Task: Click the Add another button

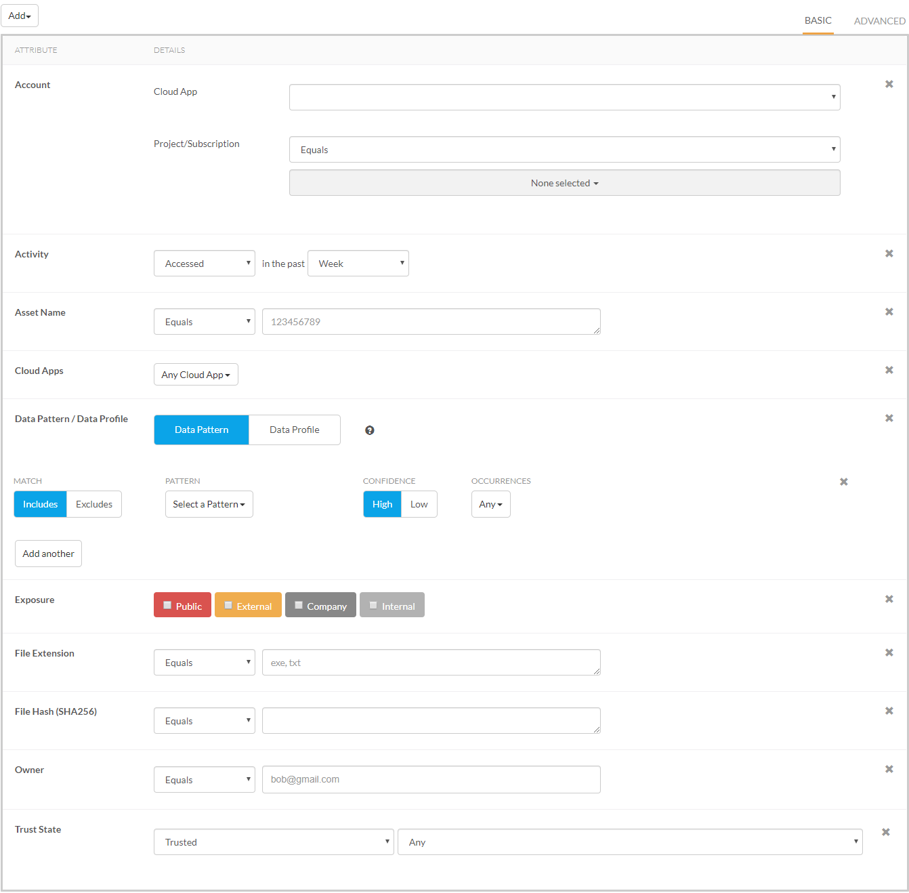Action: coord(48,554)
